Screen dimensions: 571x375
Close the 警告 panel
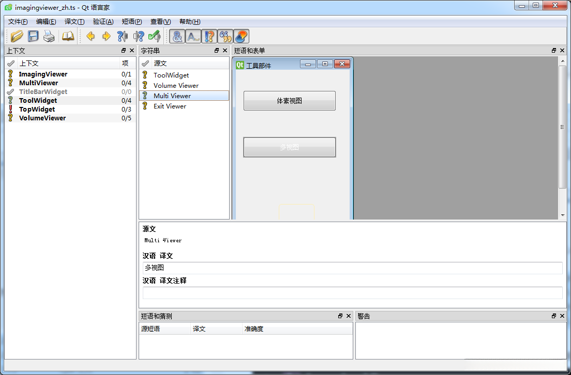click(562, 316)
